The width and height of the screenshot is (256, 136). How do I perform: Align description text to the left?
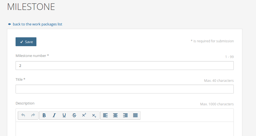(105, 115)
